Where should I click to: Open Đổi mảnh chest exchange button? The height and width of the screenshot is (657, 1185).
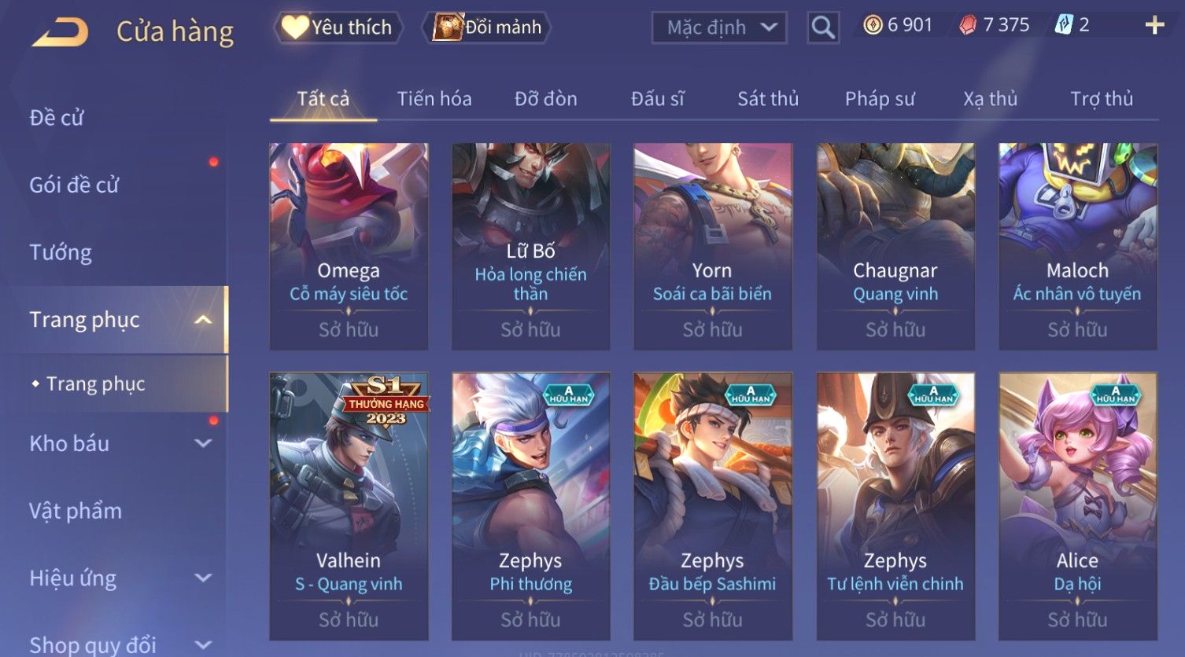pyautogui.click(x=487, y=28)
